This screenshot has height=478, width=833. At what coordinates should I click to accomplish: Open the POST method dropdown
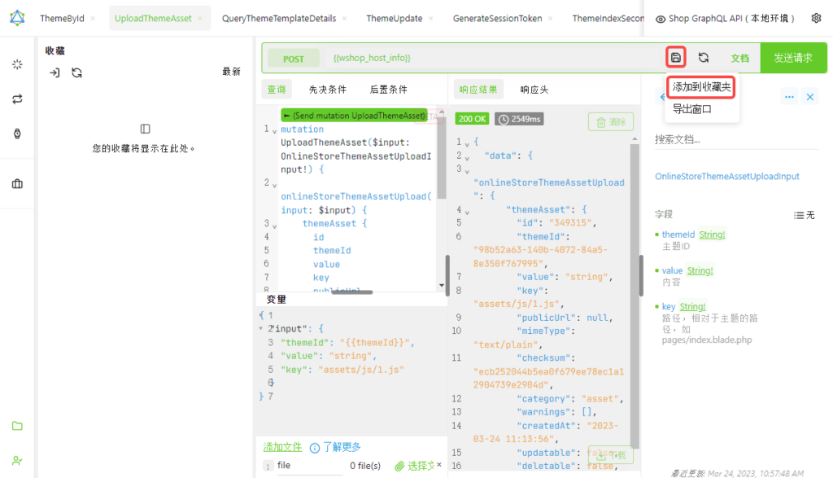[x=294, y=58]
